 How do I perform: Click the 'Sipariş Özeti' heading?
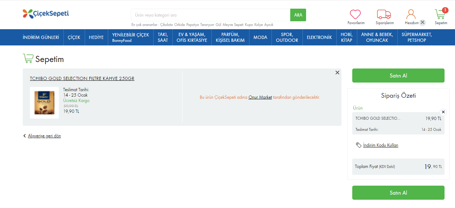pos(398,96)
